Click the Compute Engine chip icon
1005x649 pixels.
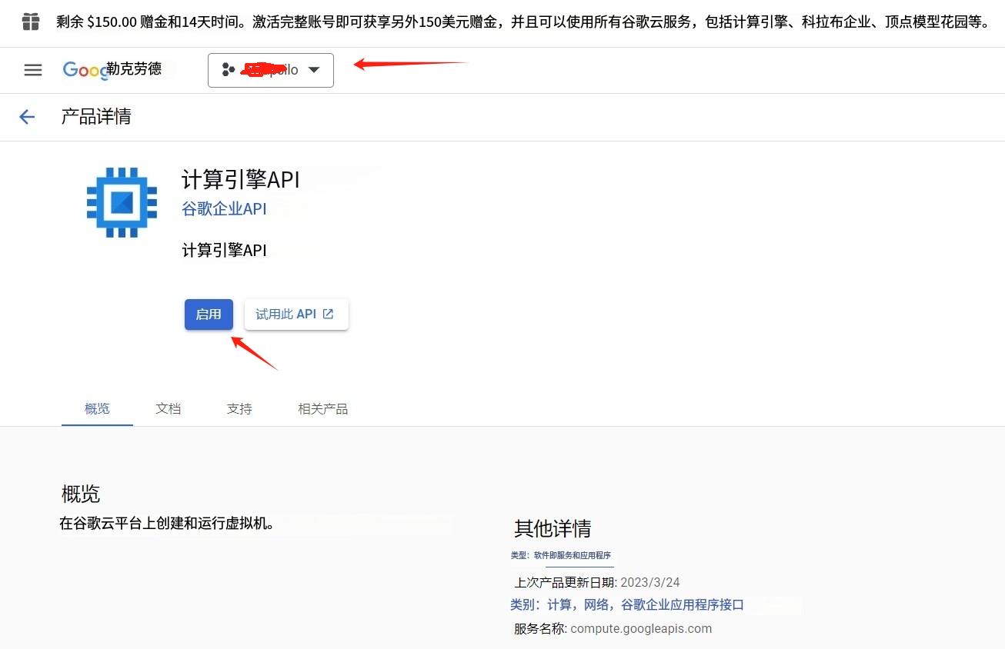(122, 202)
